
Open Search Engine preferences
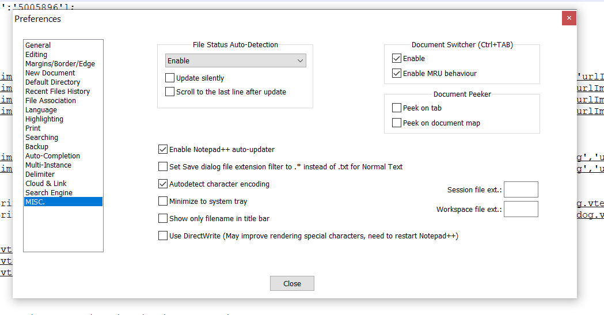[x=63, y=193]
